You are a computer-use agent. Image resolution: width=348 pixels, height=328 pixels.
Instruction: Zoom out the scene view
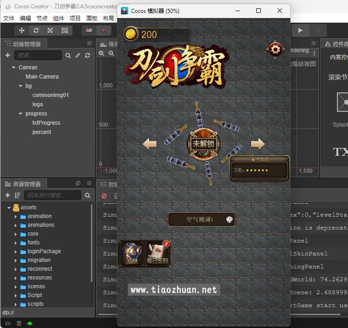tap(111, 53)
